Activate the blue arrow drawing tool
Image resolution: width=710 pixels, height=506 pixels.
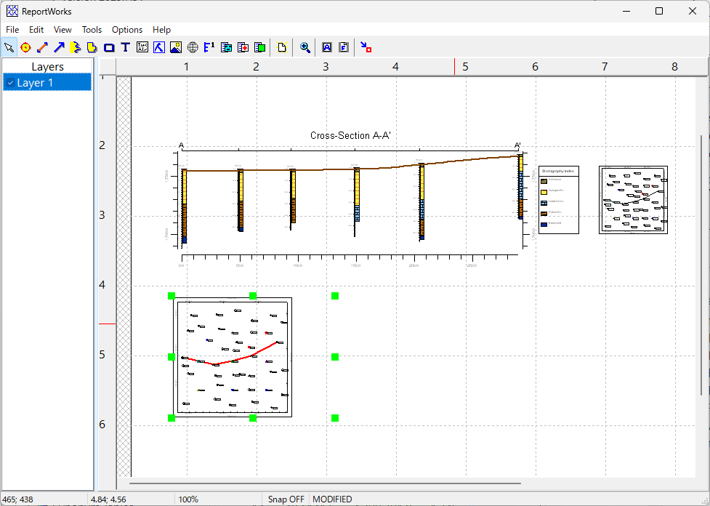(59, 47)
